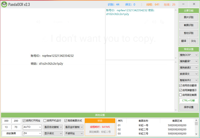Click the OCR result pane scroll-down arrow

[x=176, y=58]
